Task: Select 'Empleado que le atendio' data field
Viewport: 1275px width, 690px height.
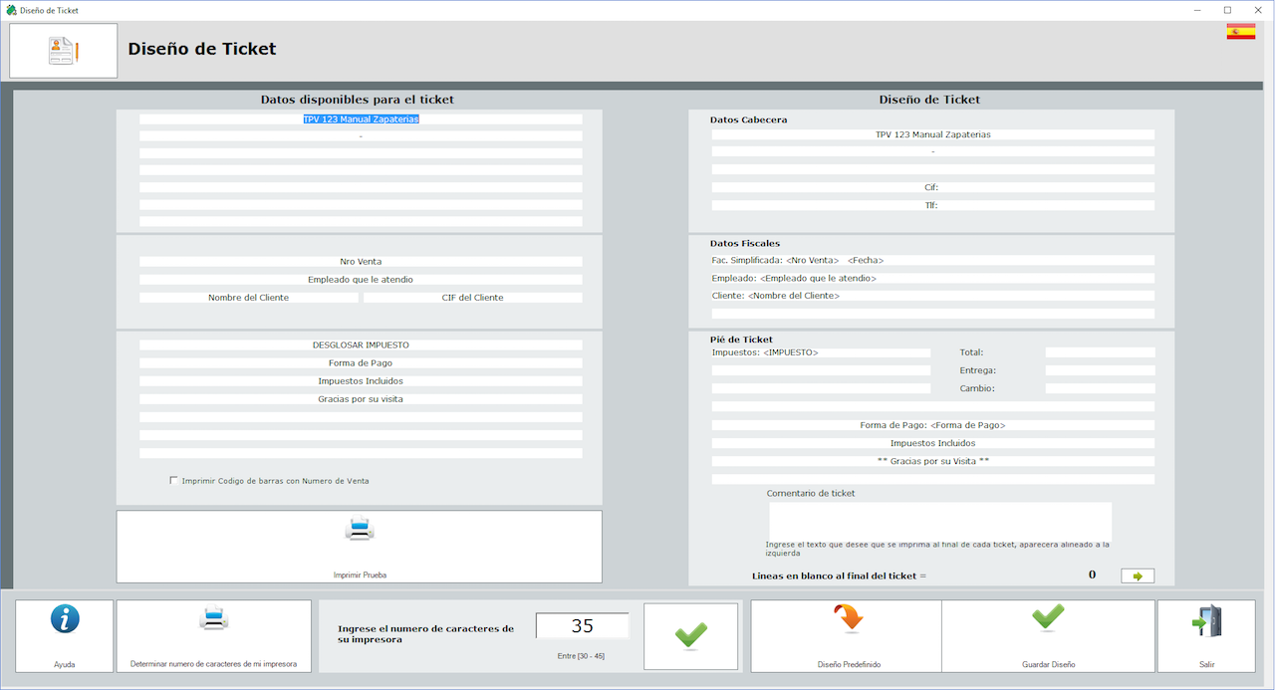Action: point(361,280)
